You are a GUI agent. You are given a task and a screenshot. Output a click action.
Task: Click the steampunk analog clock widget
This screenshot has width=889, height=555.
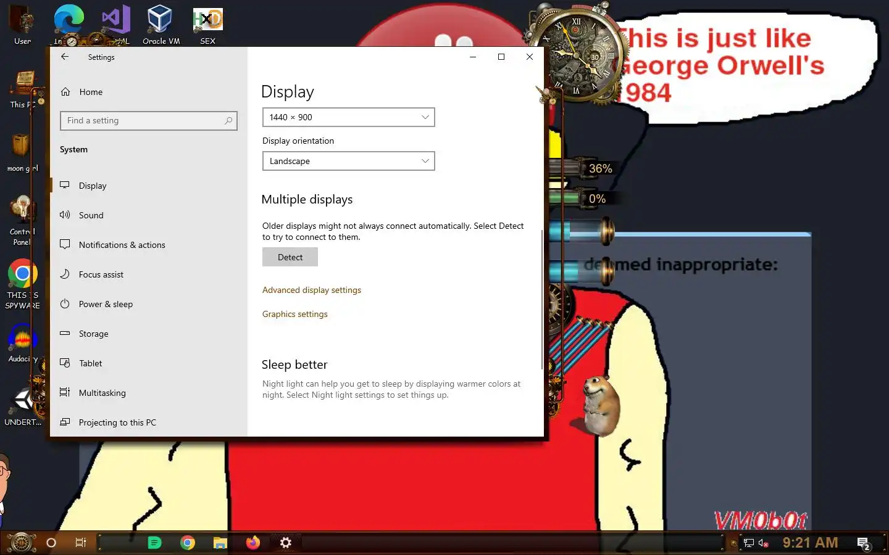coord(575,55)
